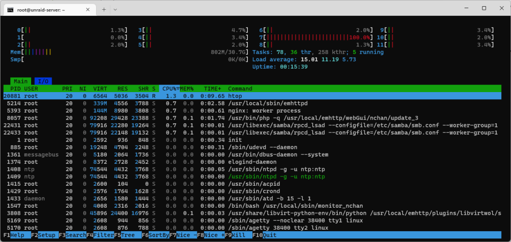The image size is (511, 242).
Task: Select the libvirt-python-env python process row
Action: (252, 213)
